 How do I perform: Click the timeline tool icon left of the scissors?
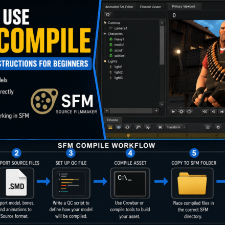tap(138, 127)
